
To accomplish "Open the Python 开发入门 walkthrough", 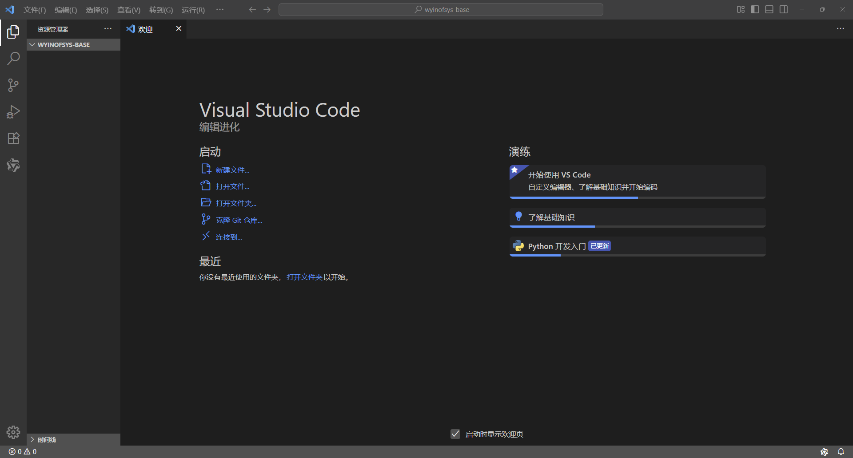I will coord(638,246).
